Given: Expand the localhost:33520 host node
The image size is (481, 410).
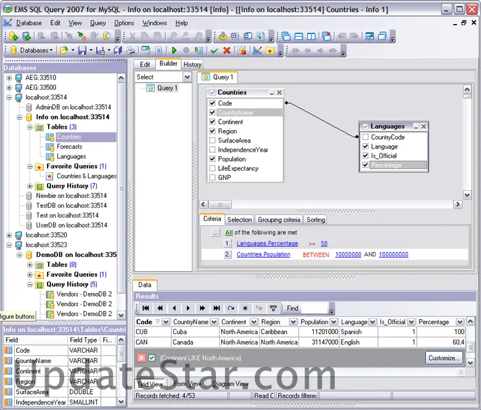Looking at the screenshot, I should pos(9,235).
